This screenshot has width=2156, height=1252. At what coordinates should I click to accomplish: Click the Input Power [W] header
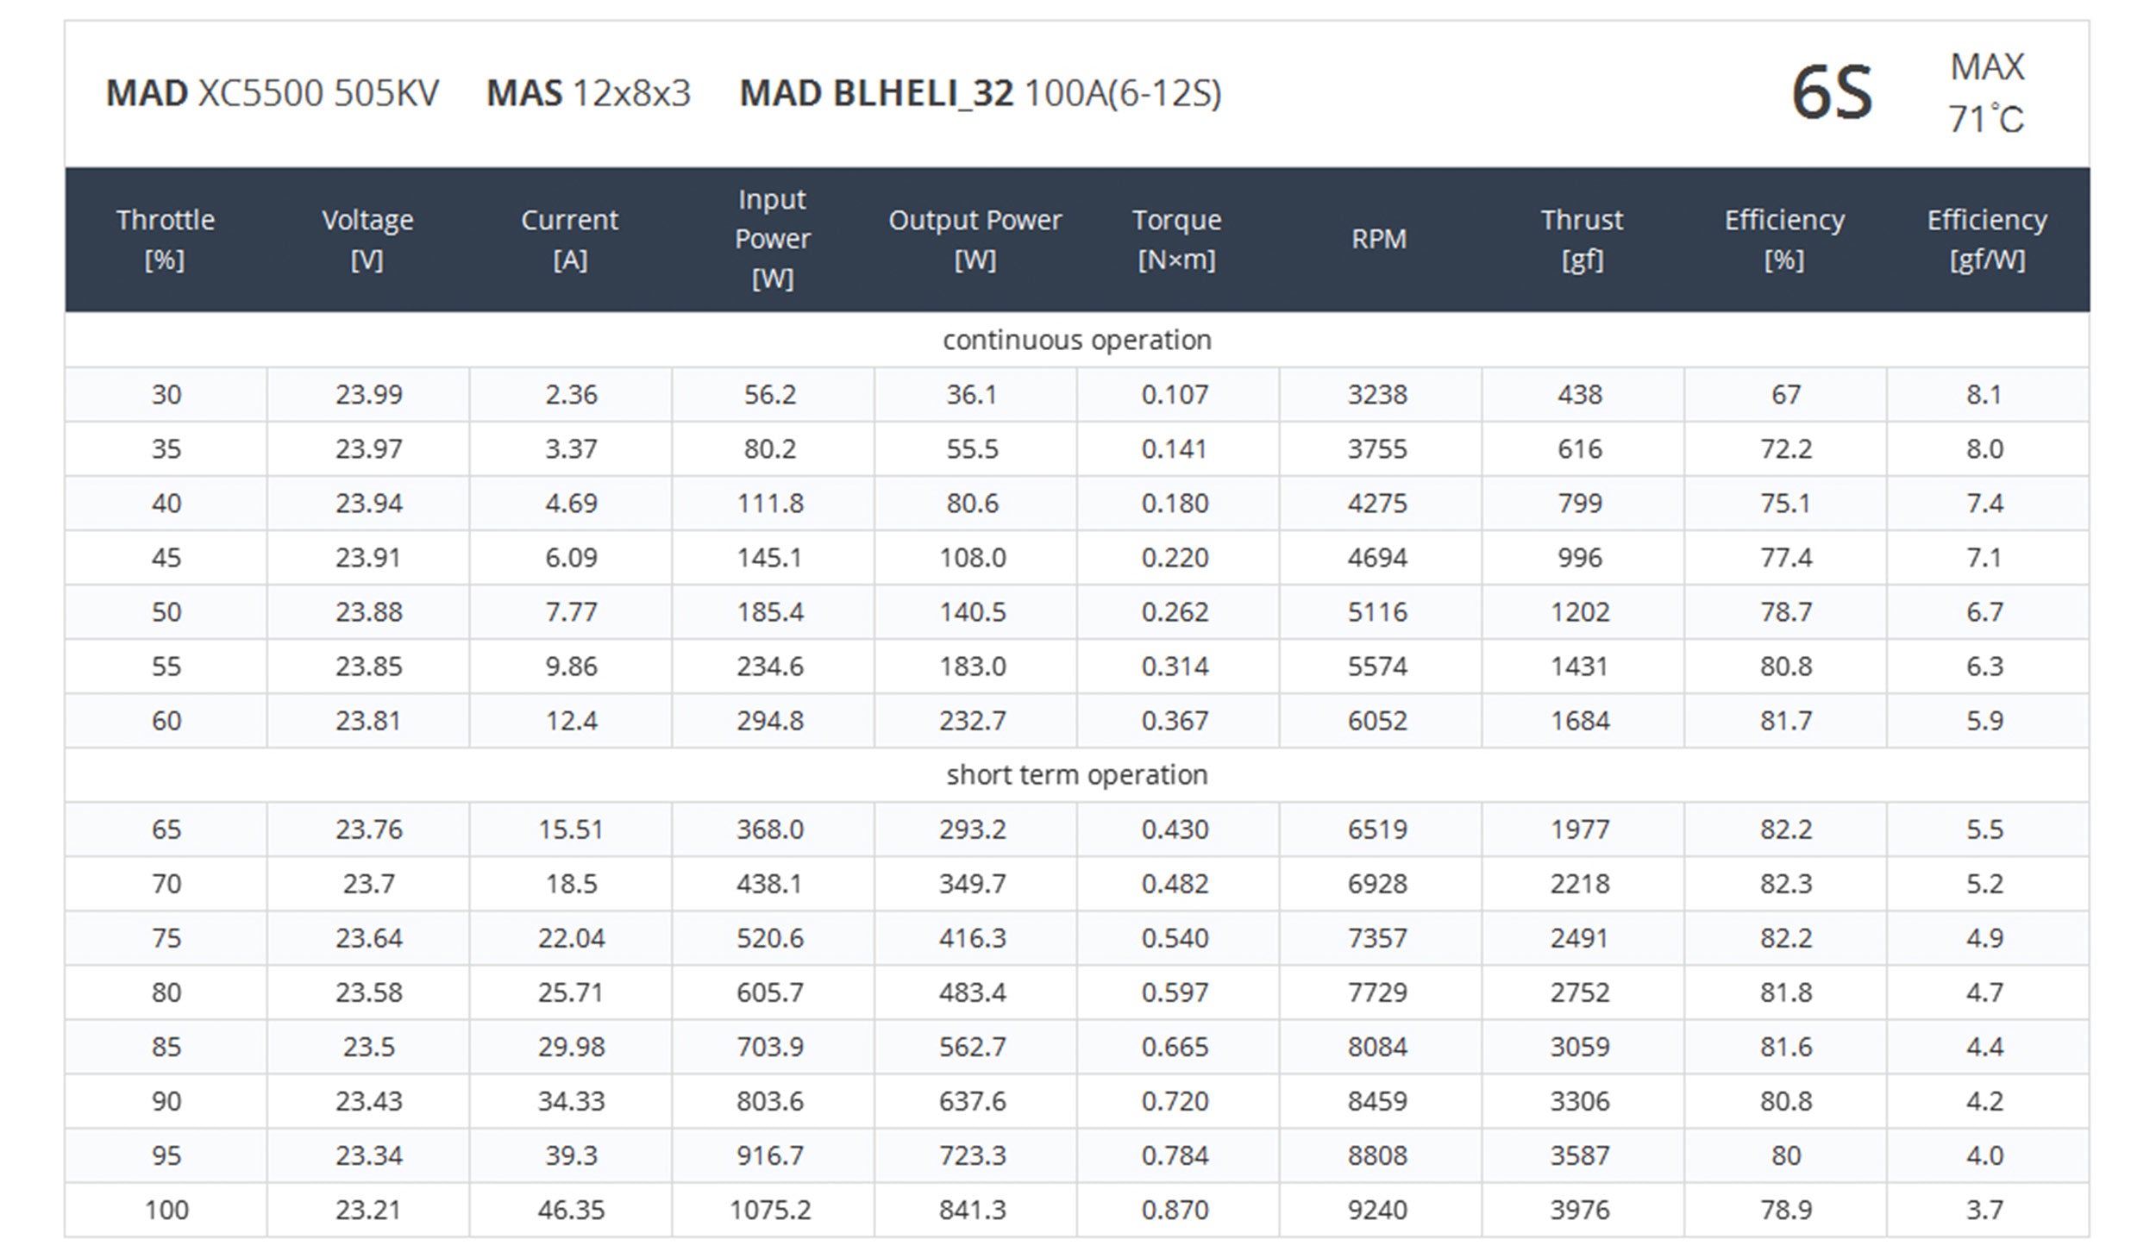coord(772,239)
